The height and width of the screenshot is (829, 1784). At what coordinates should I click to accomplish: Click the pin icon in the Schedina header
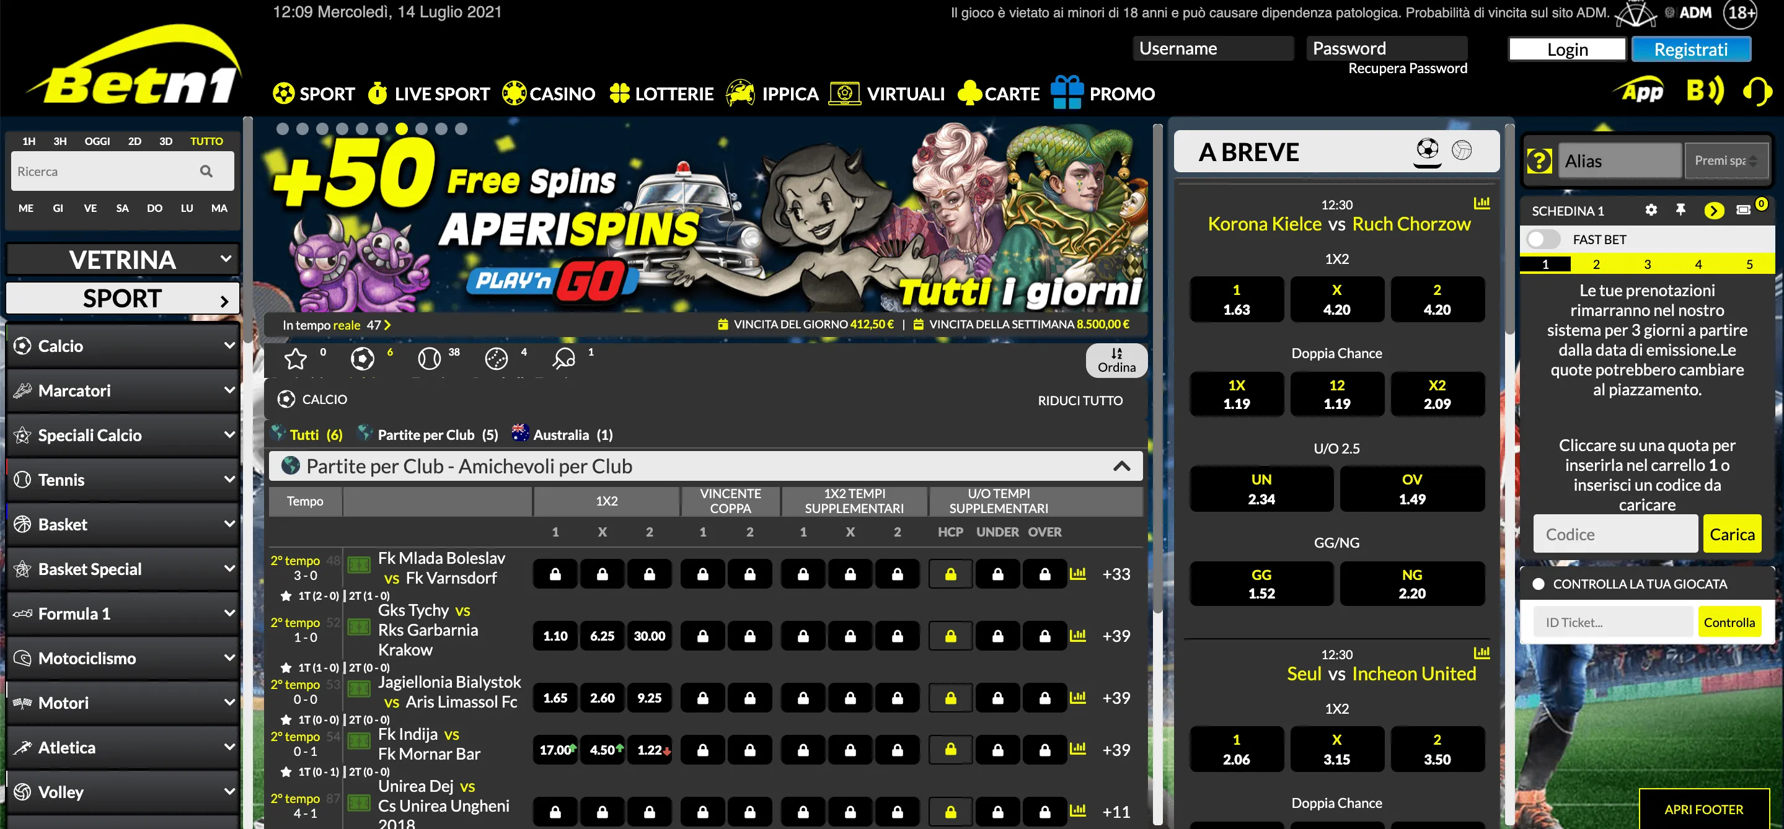(1680, 209)
